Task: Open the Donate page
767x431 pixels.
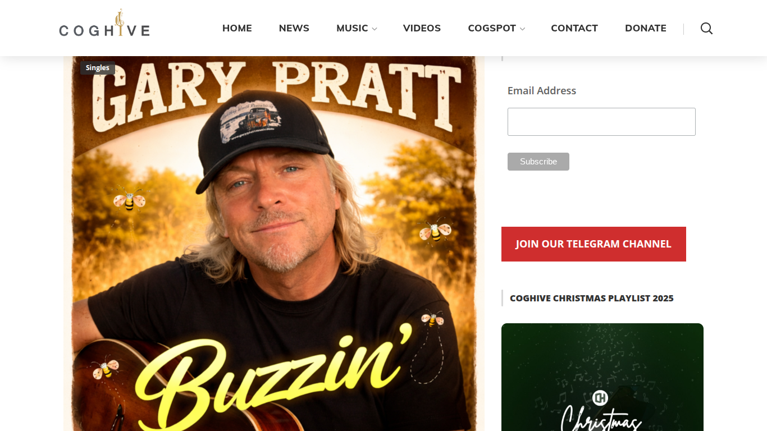Action: pos(646,28)
